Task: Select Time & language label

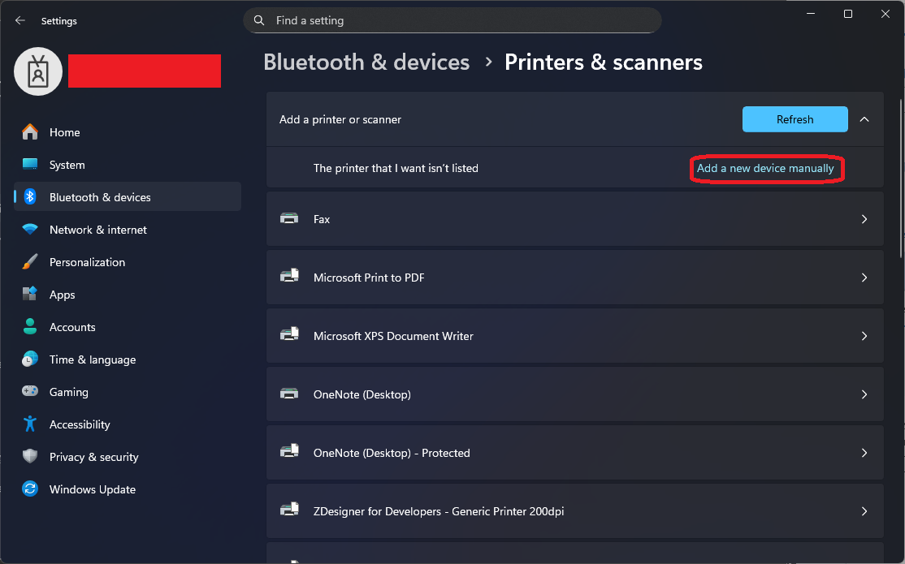Action: point(93,359)
